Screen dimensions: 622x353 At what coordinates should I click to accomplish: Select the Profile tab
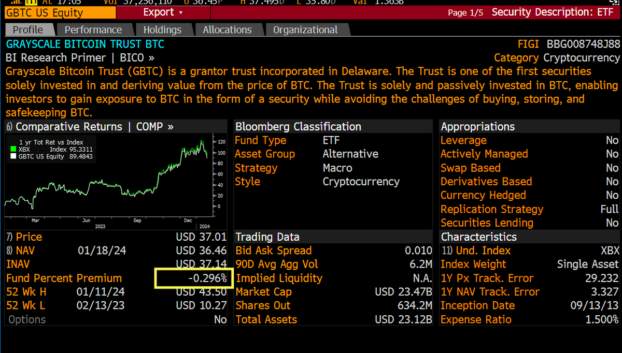[28, 30]
